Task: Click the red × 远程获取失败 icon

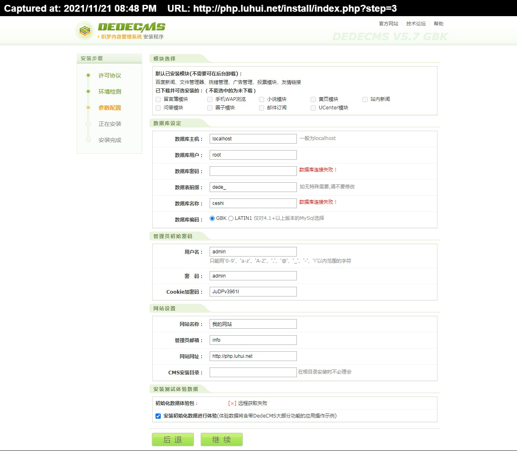Action: (232, 403)
